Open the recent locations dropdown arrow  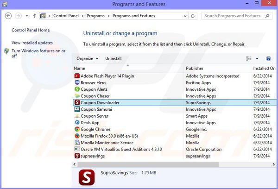pos(27,16)
